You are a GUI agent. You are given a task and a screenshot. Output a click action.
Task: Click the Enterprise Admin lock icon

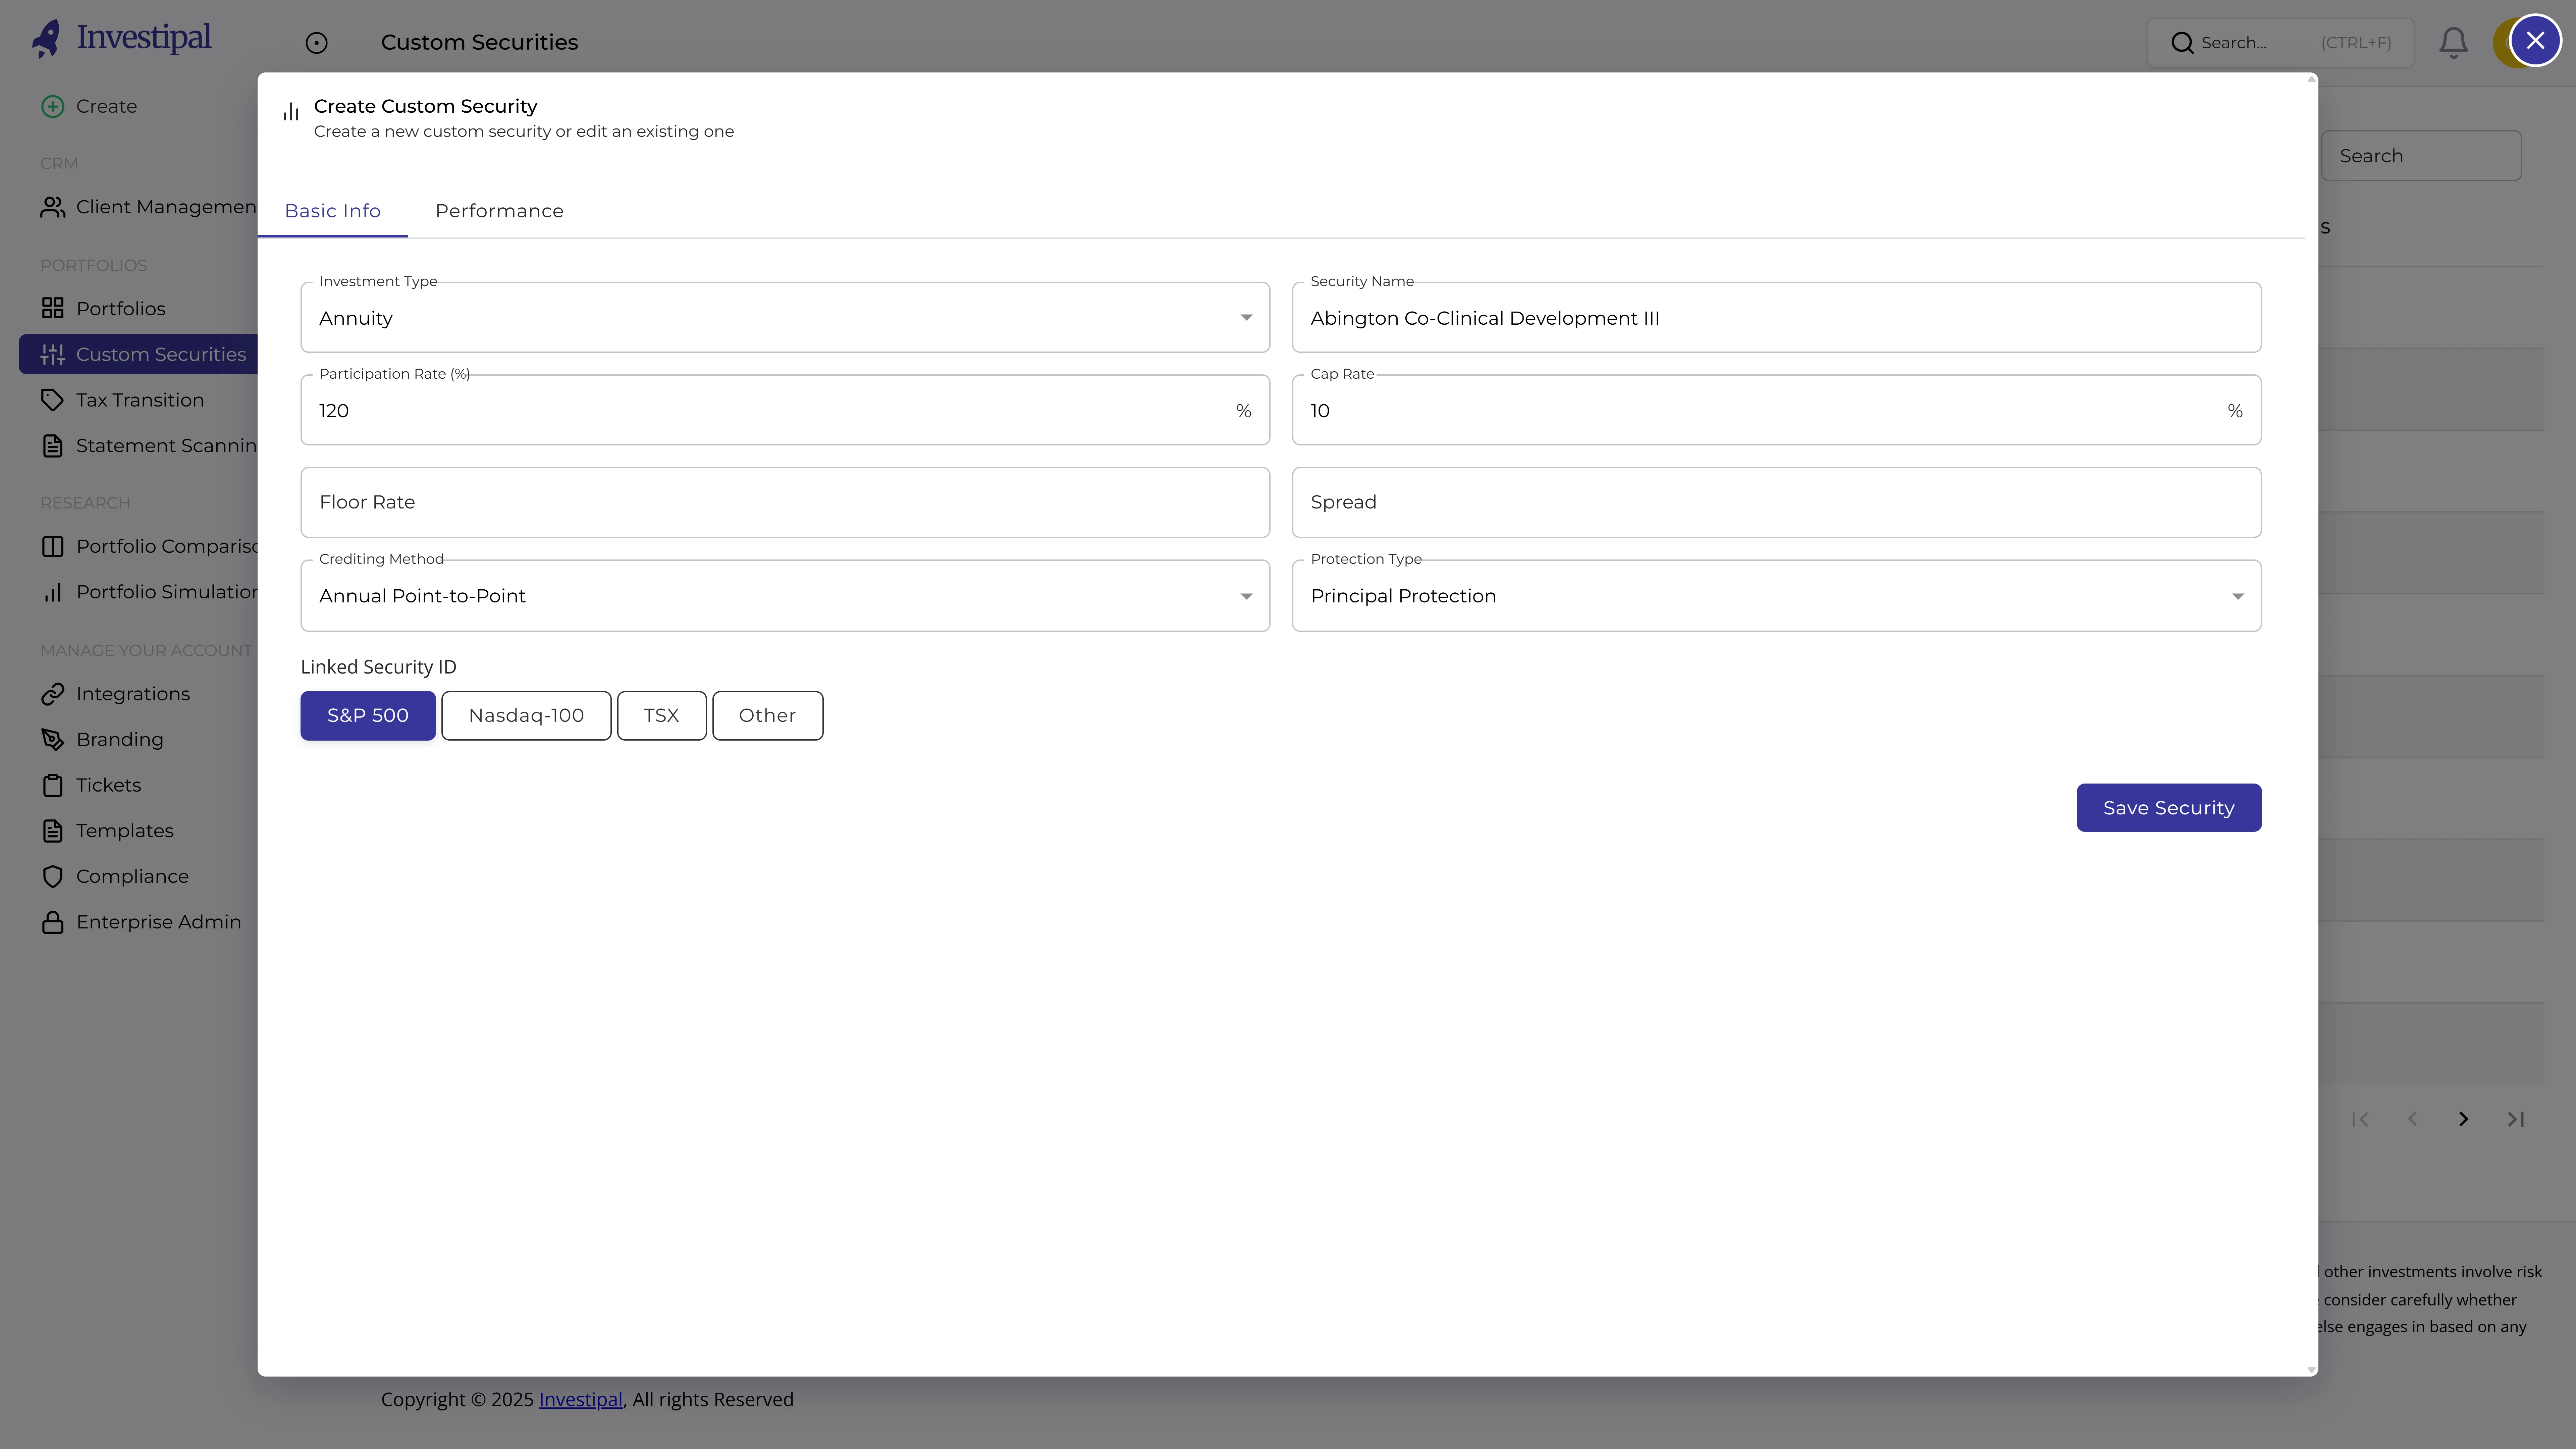pos(53,922)
